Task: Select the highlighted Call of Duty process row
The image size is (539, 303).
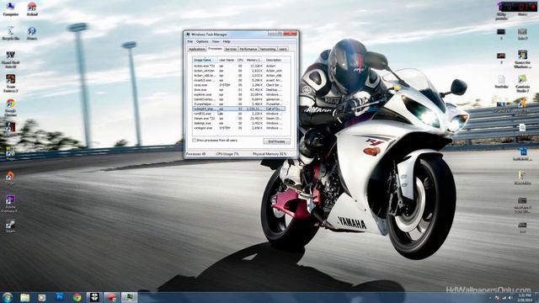Action: tap(239, 109)
